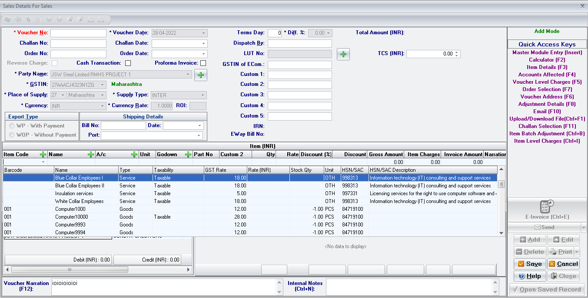Image resolution: width=588 pixels, height=298 pixels.
Task: Expand the Print button dropdown arrow
Action: (577, 252)
